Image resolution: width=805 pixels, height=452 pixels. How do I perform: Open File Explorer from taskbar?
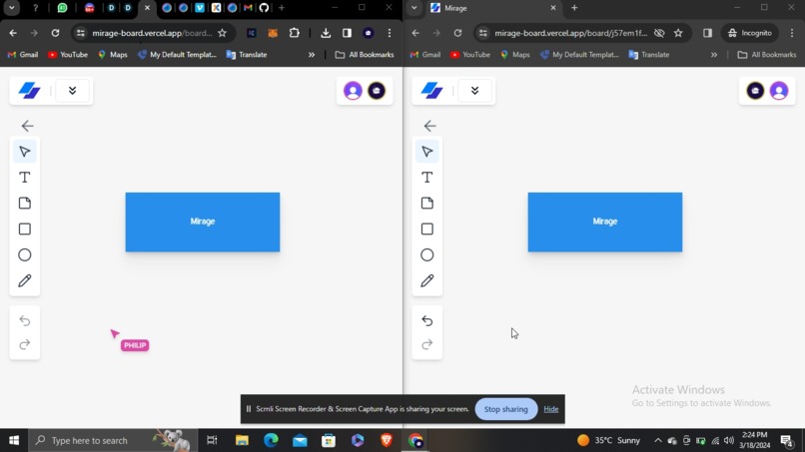pyautogui.click(x=242, y=440)
